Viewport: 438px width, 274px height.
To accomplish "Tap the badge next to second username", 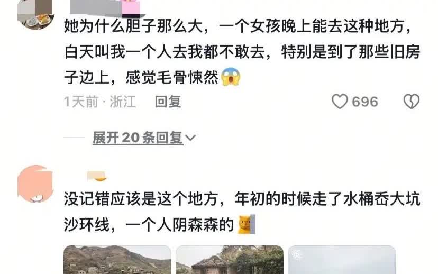I will (x=97, y=176).
